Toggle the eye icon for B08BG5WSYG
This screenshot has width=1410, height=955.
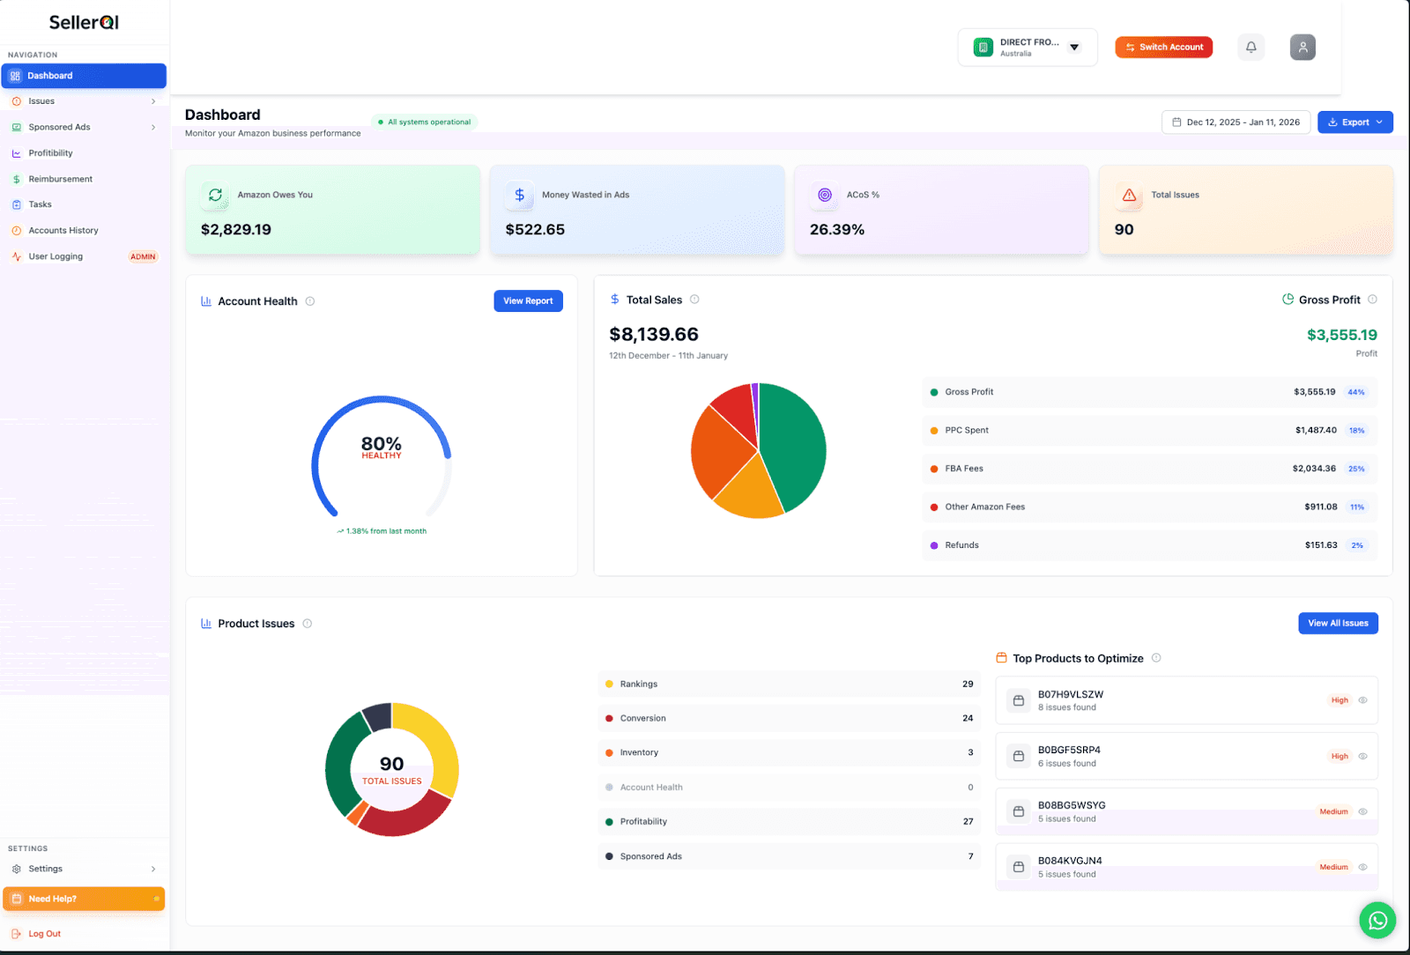tap(1363, 811)
